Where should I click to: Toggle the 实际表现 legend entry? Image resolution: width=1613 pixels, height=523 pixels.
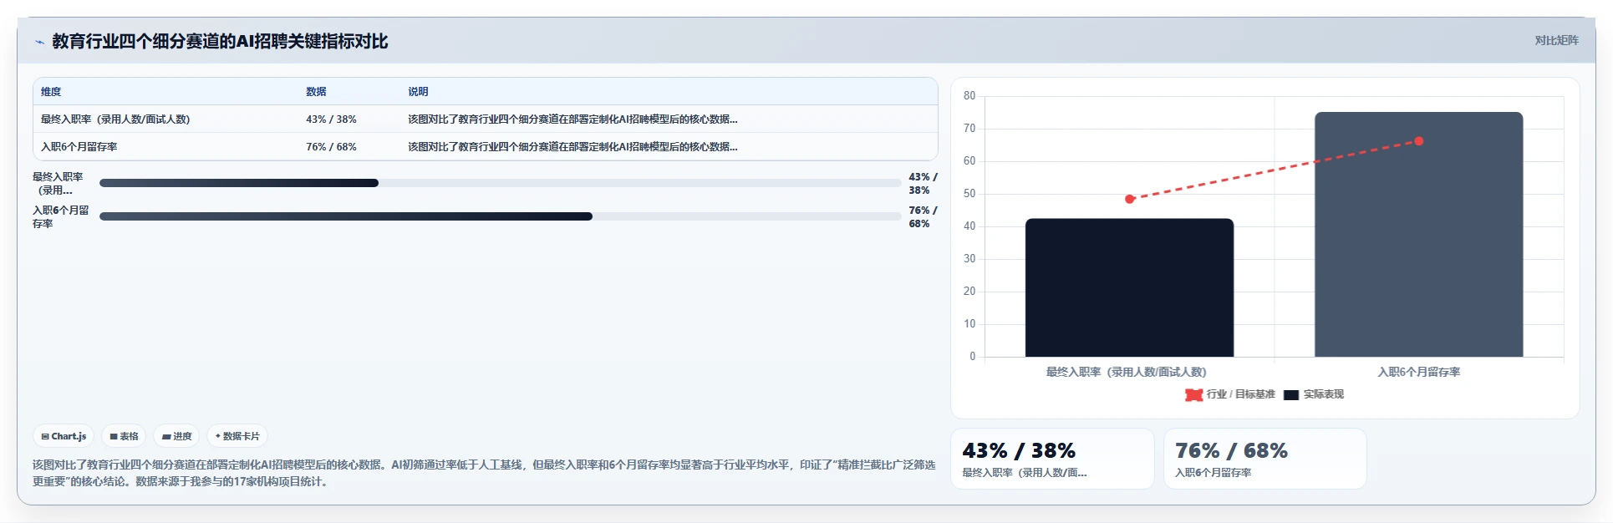pos(1314,394)
